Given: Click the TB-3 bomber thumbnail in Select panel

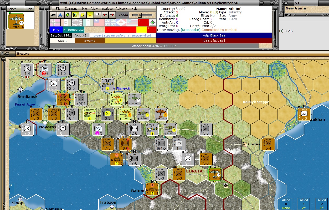Looking at the screenshot, I should [16, 21].
